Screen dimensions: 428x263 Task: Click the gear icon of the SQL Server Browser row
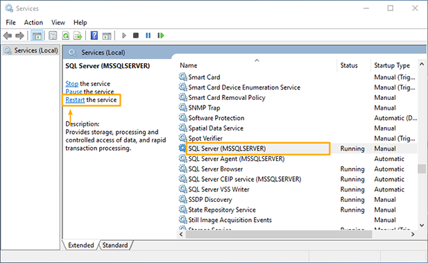click(x=182, y=169)
